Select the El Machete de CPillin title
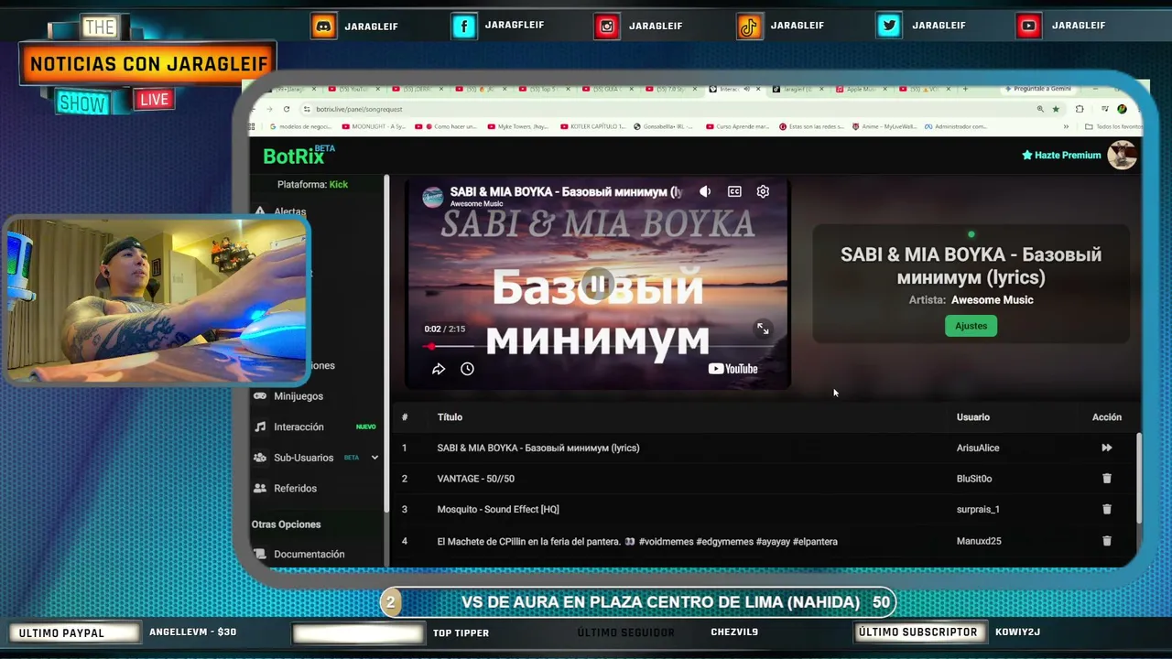The image size is (1172, 659). coord(637,541)
